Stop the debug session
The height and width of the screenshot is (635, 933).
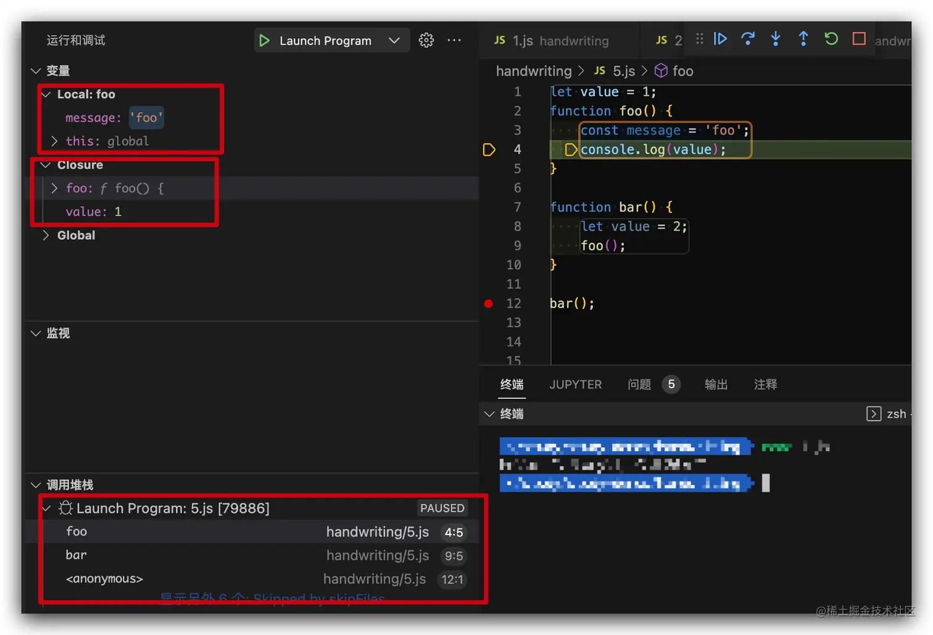[x=859, y=39]
